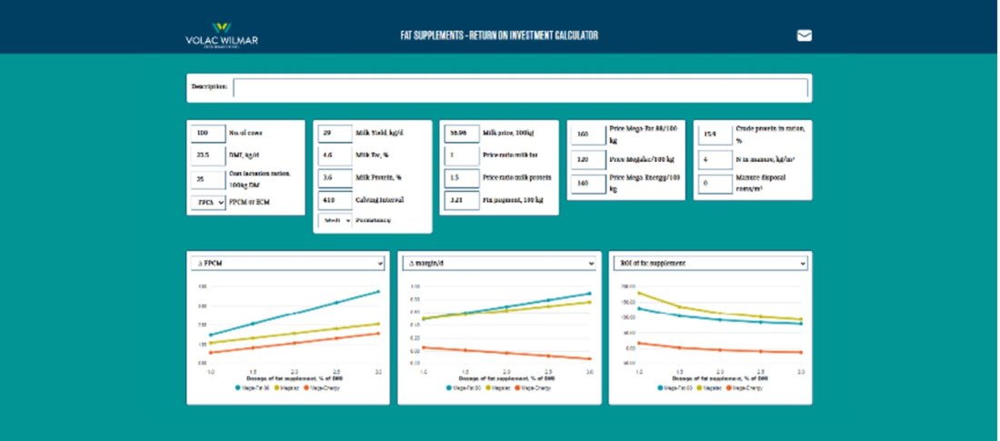1000x441 pixels.
Task: Click the Volac Wilmar logo
Action: coord(220,37)
